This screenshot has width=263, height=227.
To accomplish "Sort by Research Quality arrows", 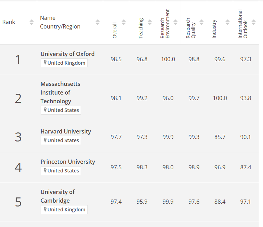I will [x=202, y=22].
